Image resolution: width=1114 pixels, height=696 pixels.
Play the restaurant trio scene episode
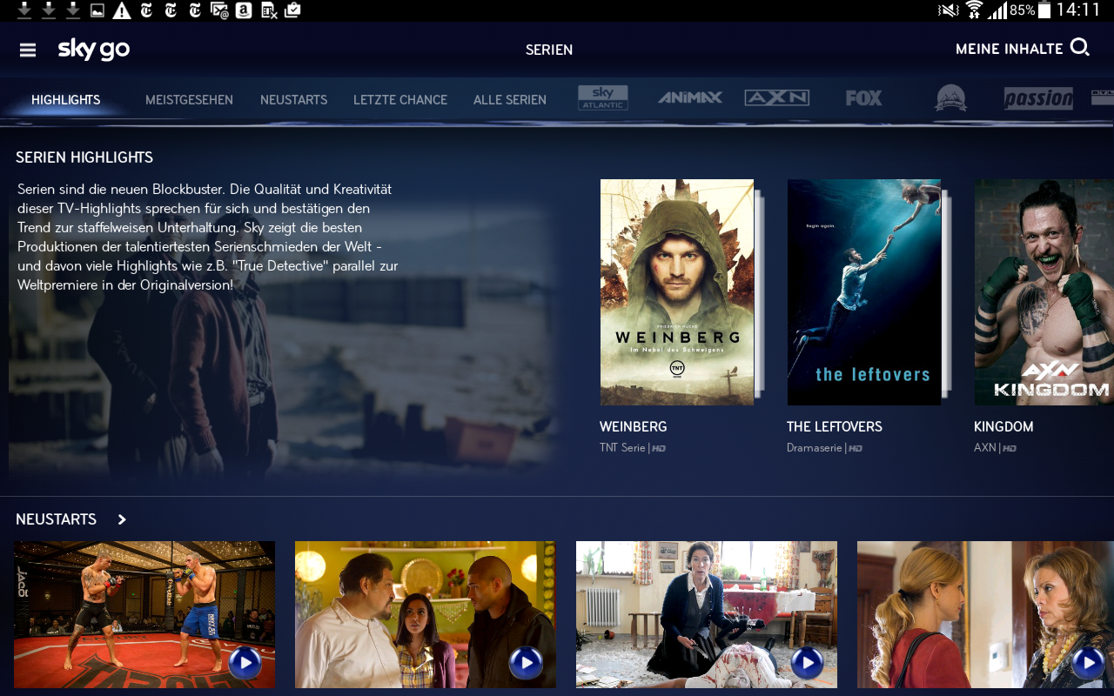527,664
